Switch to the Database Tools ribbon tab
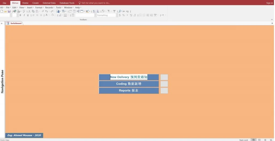This screenshot has height=141, width=275. tap(67, 3)
